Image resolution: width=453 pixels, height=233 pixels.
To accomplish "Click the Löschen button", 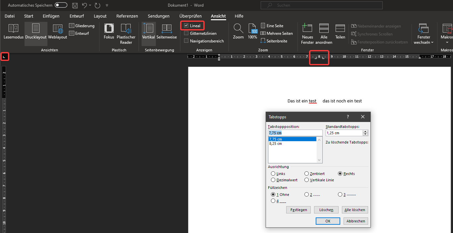I will pyautogui.click(x=326, y=210).
